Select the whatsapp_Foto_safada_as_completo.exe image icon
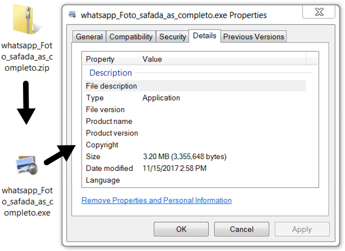This screenshot has width=345, height=251. pyautogui.click(x=27, y=165)
